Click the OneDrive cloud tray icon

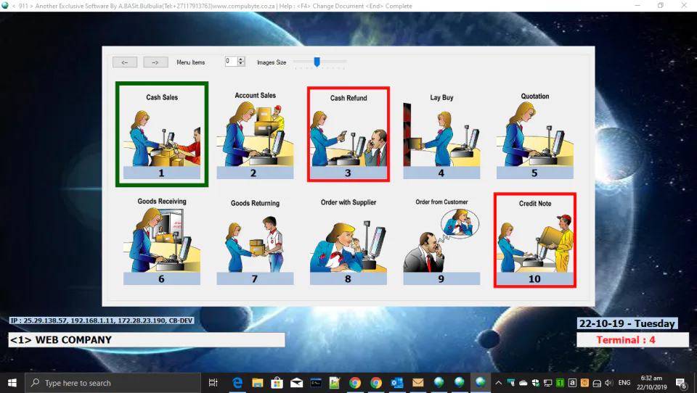tap(523, 383)
